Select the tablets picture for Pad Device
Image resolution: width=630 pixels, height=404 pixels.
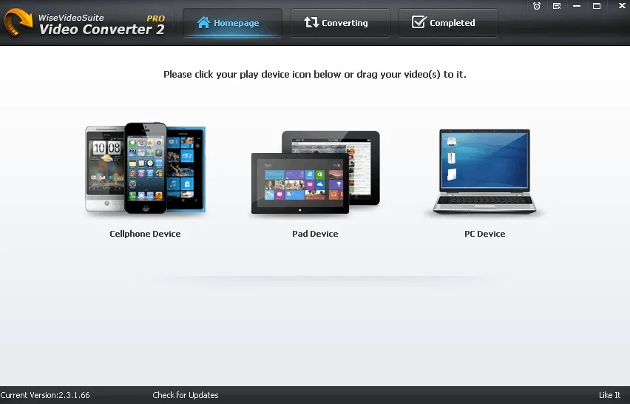[x=315, y=172]
